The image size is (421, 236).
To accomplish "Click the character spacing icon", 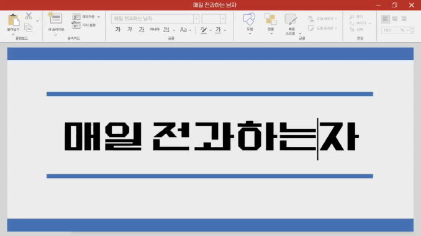I will click(166, 30).
